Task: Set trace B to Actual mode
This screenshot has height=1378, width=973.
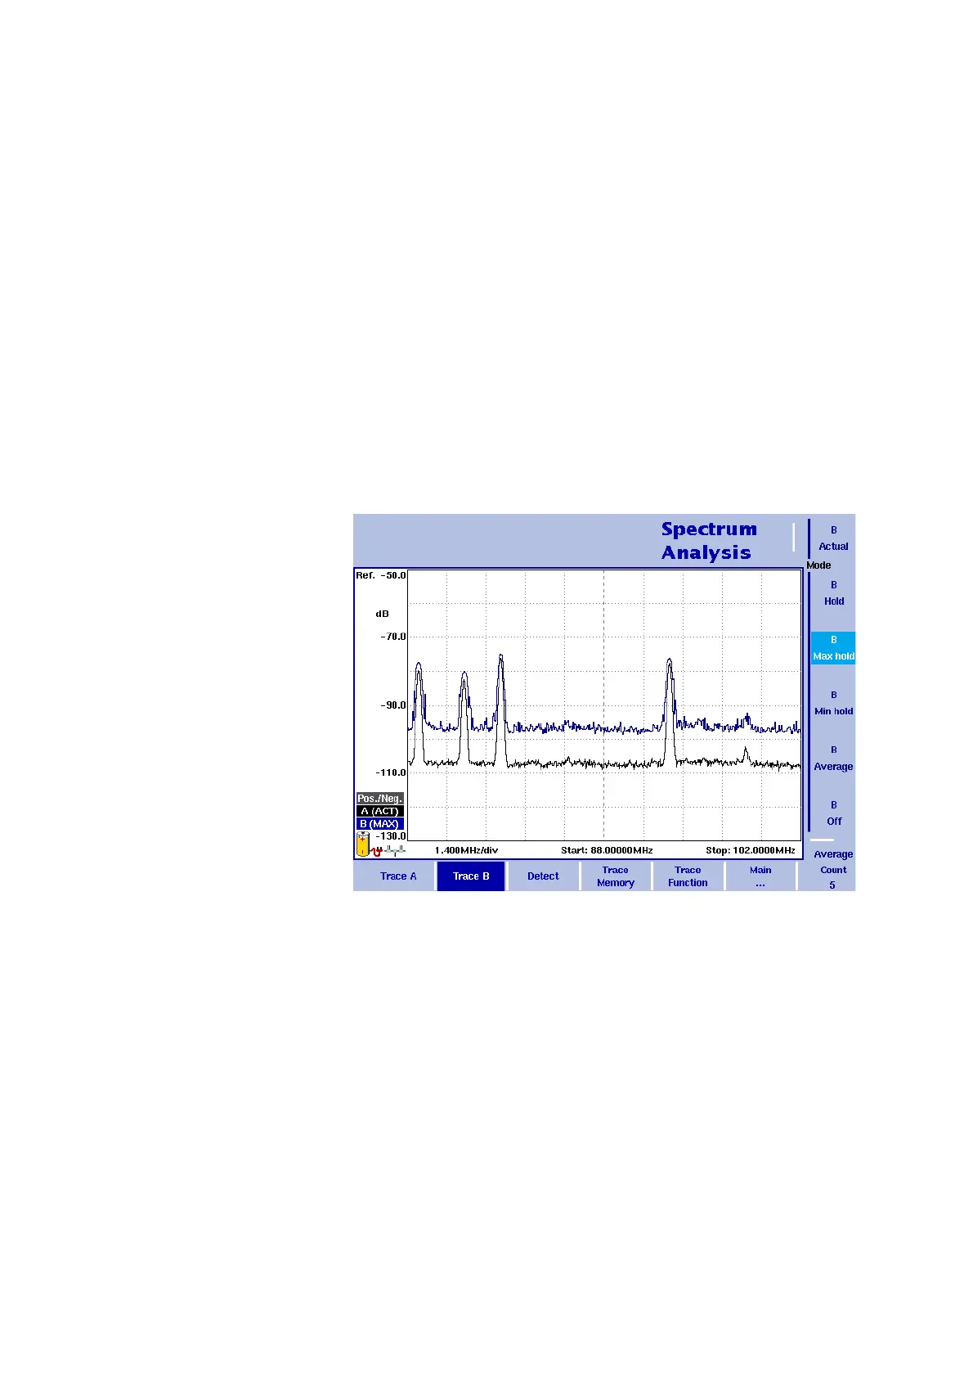Action: [x=833, y=538]
